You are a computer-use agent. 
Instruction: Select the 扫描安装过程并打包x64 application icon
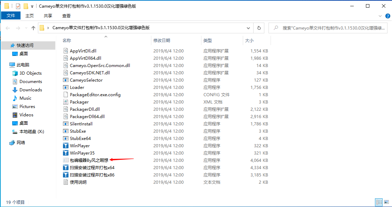click(x=66, y=167)
